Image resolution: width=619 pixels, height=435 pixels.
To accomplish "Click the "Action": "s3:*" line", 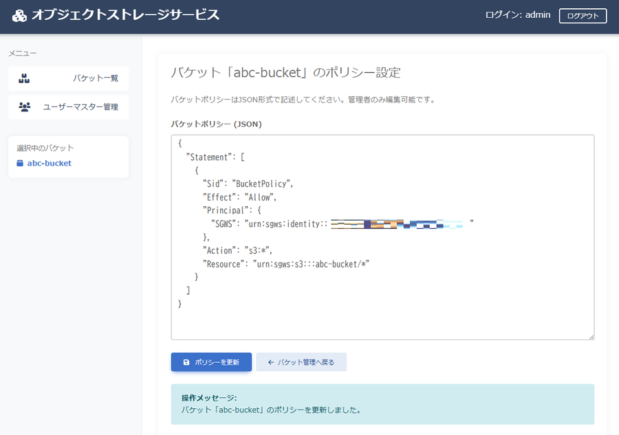I will click(238, 250).
